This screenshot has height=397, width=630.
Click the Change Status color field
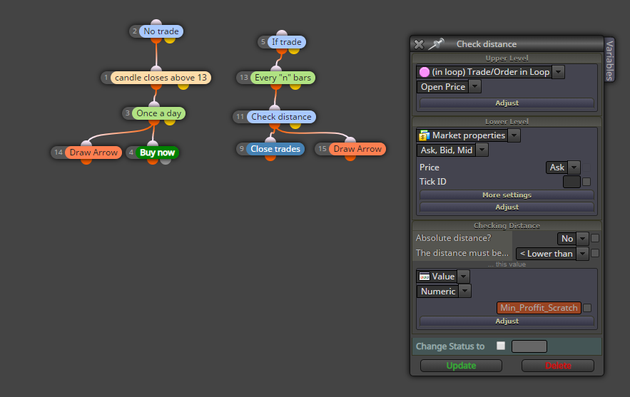click(x=529, y=346)
